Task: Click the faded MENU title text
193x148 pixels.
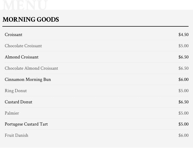Action: click(25, 5)
